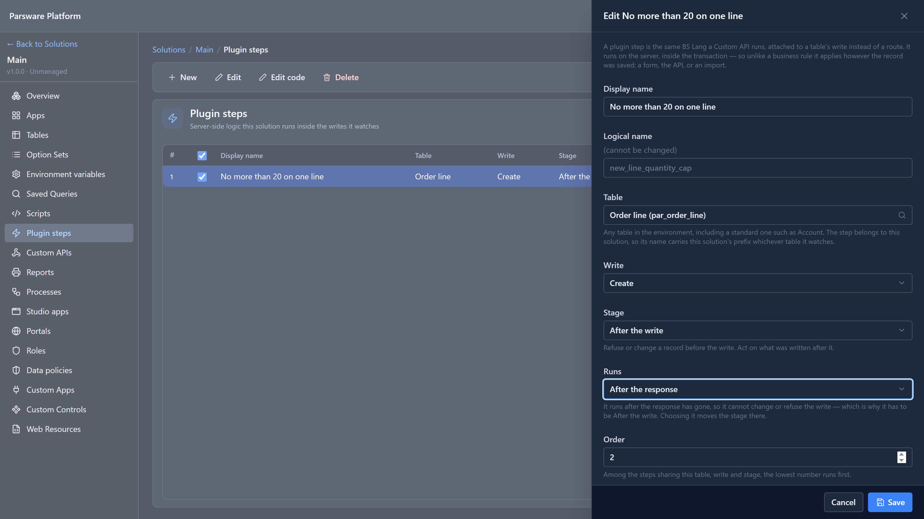Click the Scripts code icon
Image resolution: width=924 pixels, height=519 pixels.
16,213
